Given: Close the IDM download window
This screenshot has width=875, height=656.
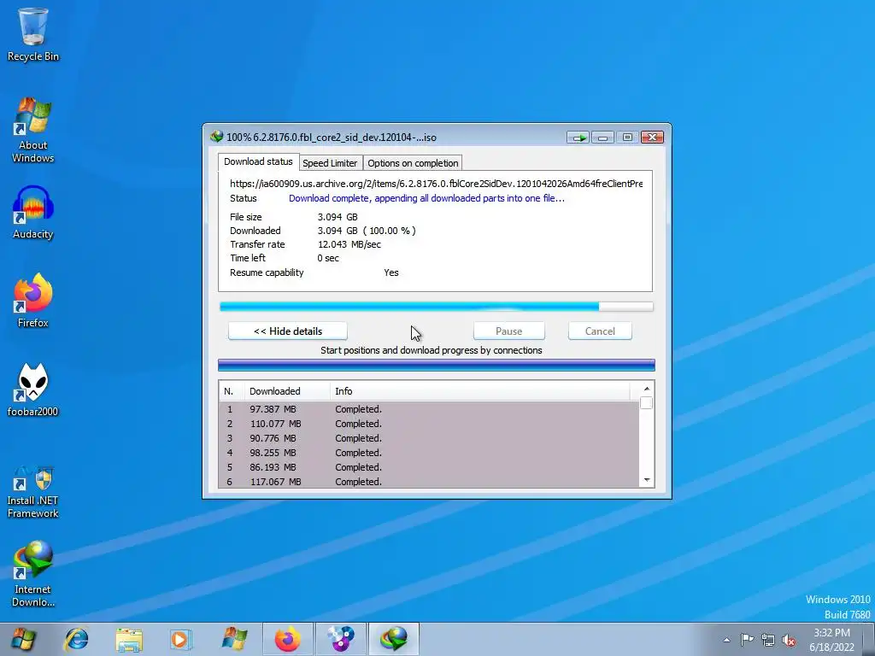Looking at the screenshot, I should tap(652, 138).
